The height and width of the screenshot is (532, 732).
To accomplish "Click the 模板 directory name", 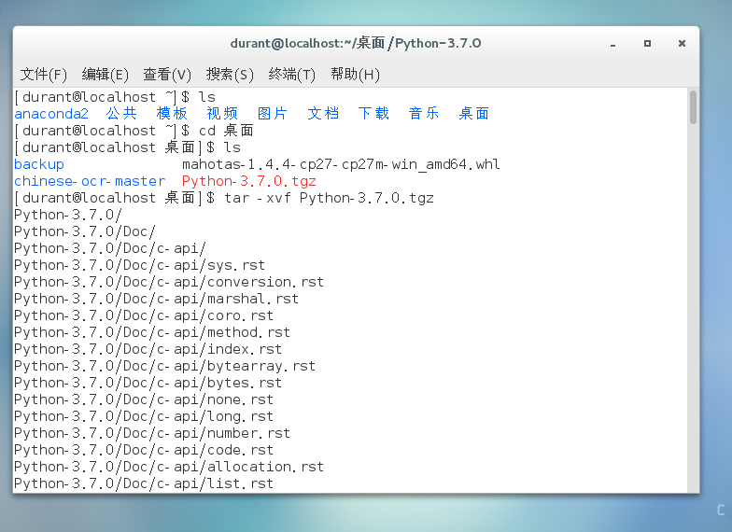I will pos(172,114).
